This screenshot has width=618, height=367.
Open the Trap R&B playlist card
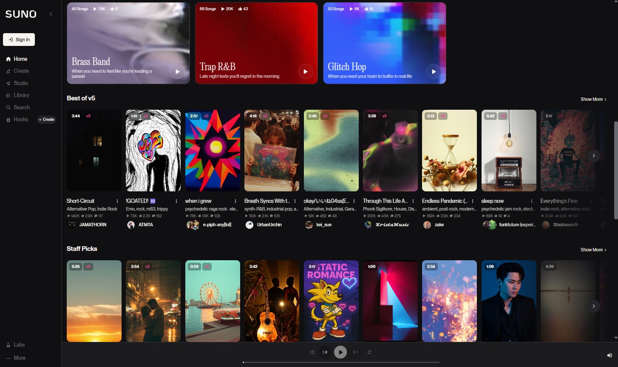(256, 43)
